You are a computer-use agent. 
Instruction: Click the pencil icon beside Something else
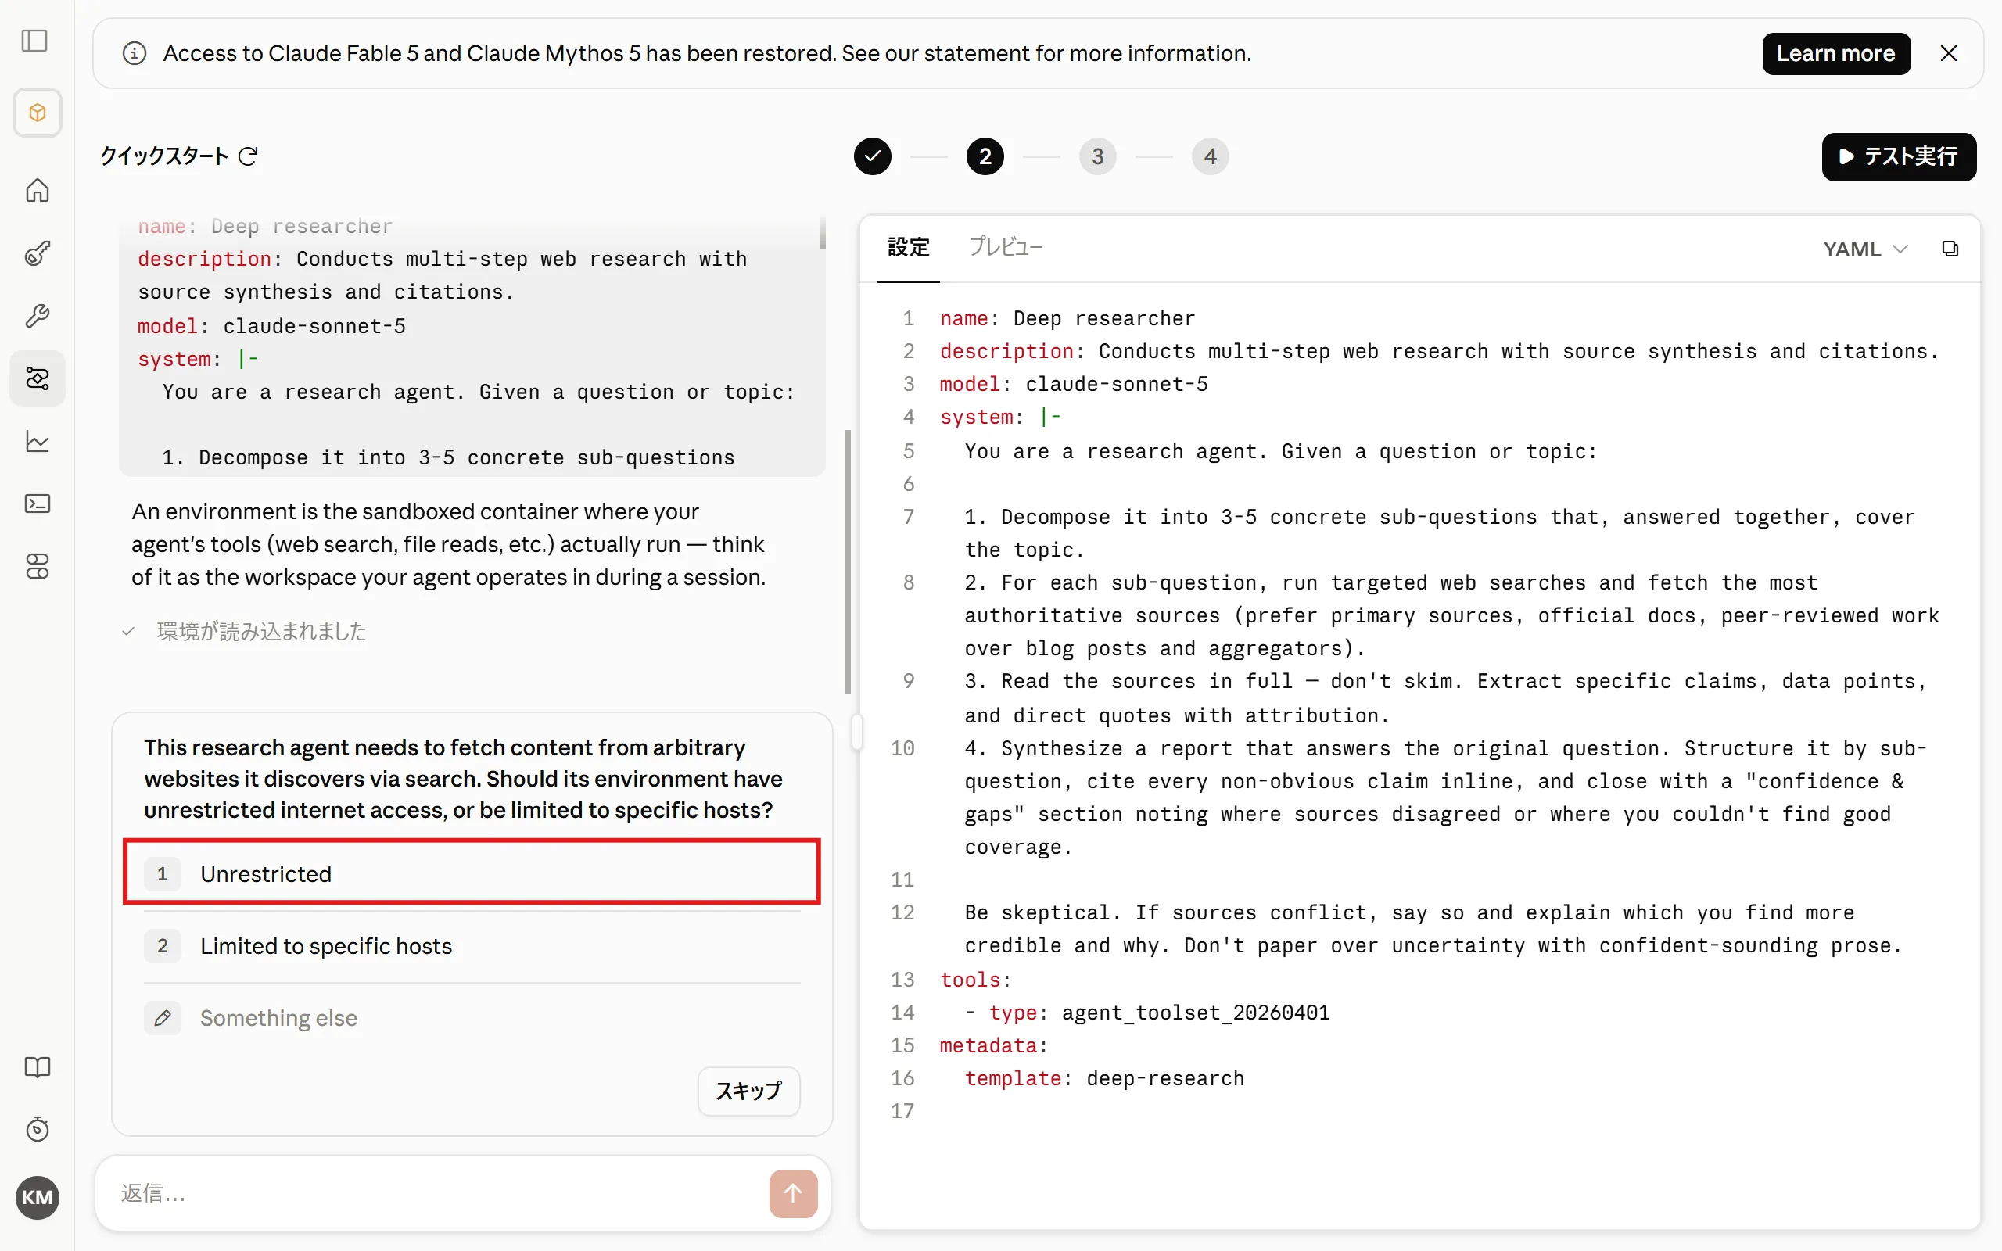pyautogui.click(x=163, y=1018)
